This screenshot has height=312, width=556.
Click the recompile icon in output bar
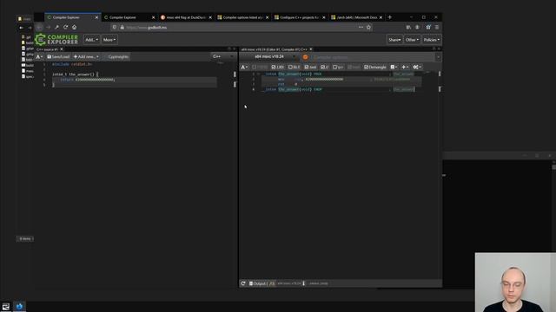[243, 283]
